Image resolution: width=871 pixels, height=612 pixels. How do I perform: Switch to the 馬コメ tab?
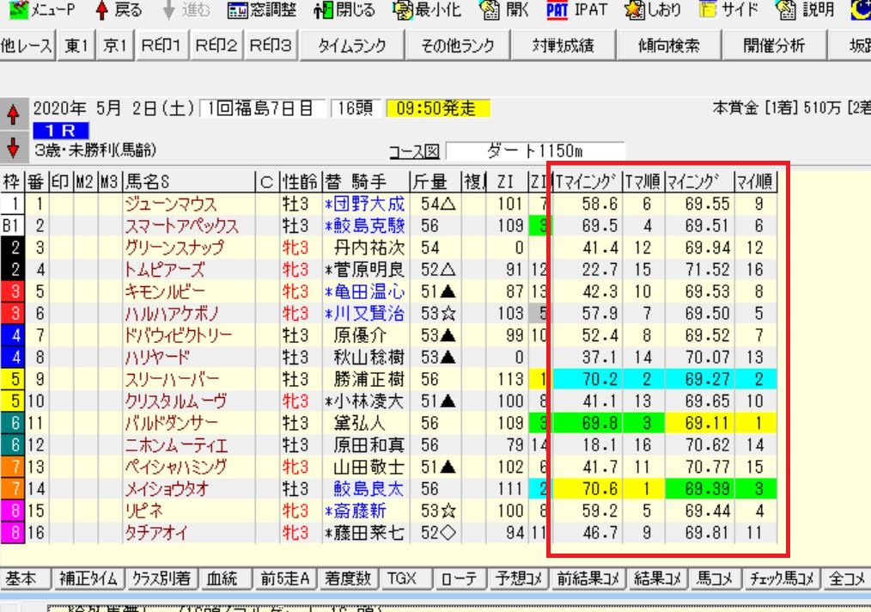(716, 578)
